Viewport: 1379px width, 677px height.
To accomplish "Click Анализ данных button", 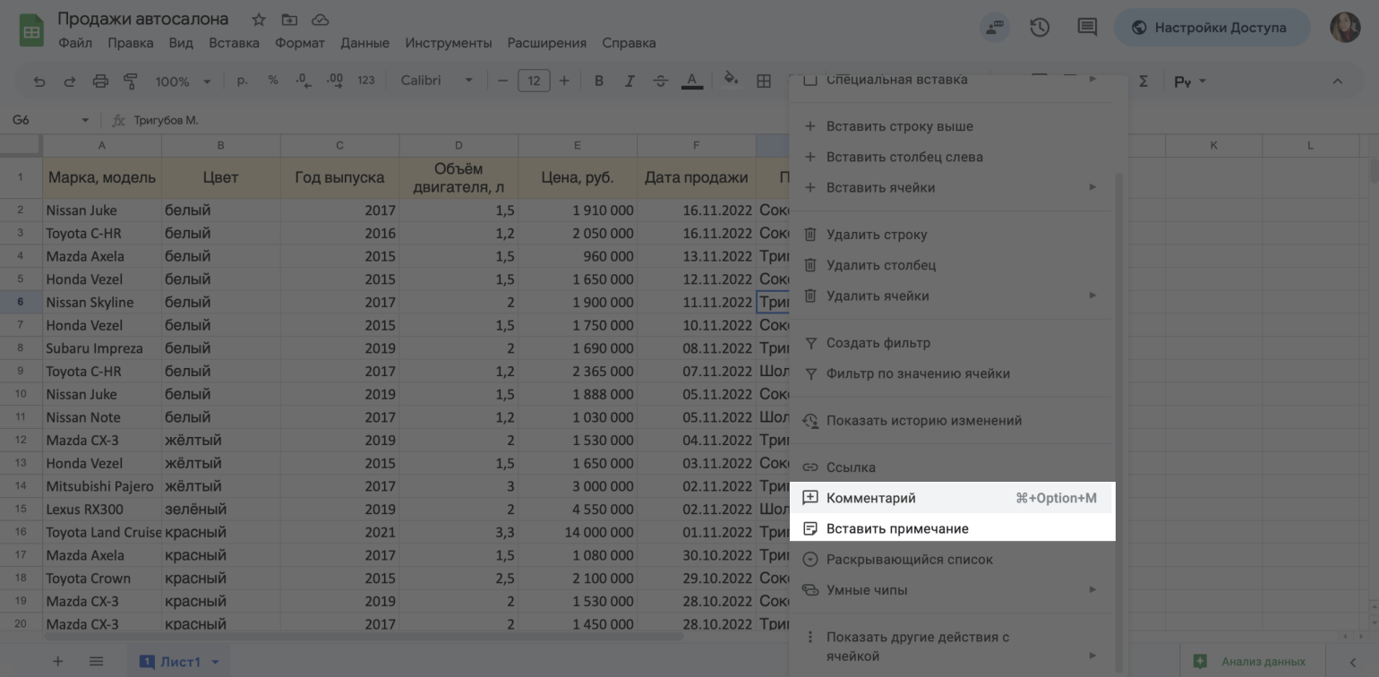I will (1251, 662).
